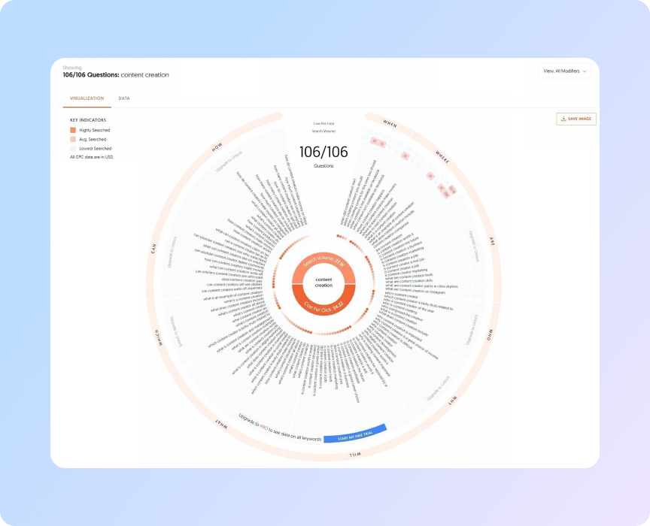Select the WHEN segment on outer ring

coord(390,123)
